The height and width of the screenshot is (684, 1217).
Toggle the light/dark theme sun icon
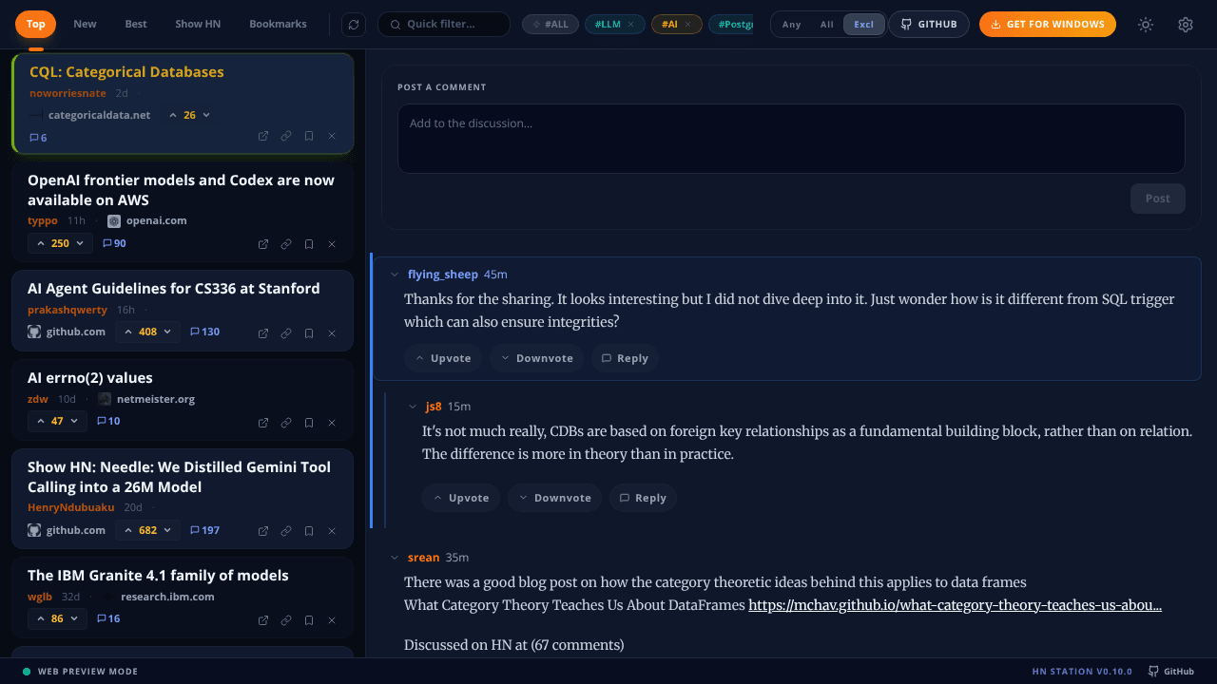[1146, 25]
